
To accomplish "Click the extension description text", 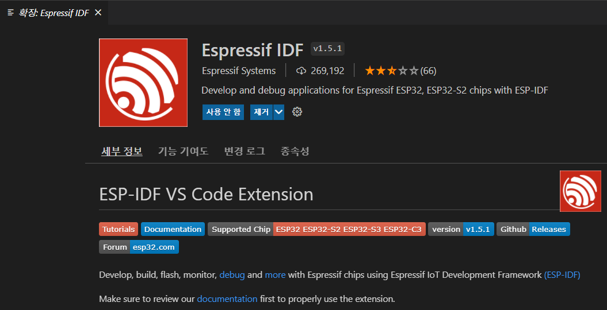I will click(x=375, y=90).
